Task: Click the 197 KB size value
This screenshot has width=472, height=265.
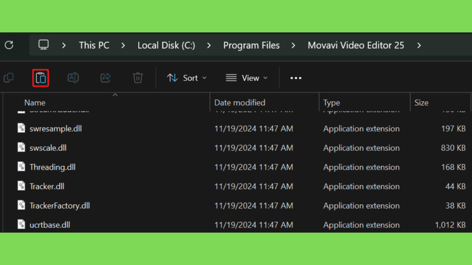Action: tap(454, 129)
